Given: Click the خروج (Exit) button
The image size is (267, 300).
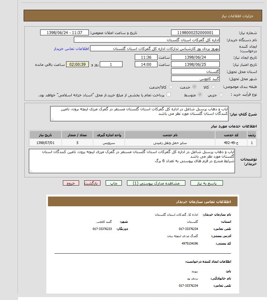Looking at the screenshot, I should tap(71, 183).
